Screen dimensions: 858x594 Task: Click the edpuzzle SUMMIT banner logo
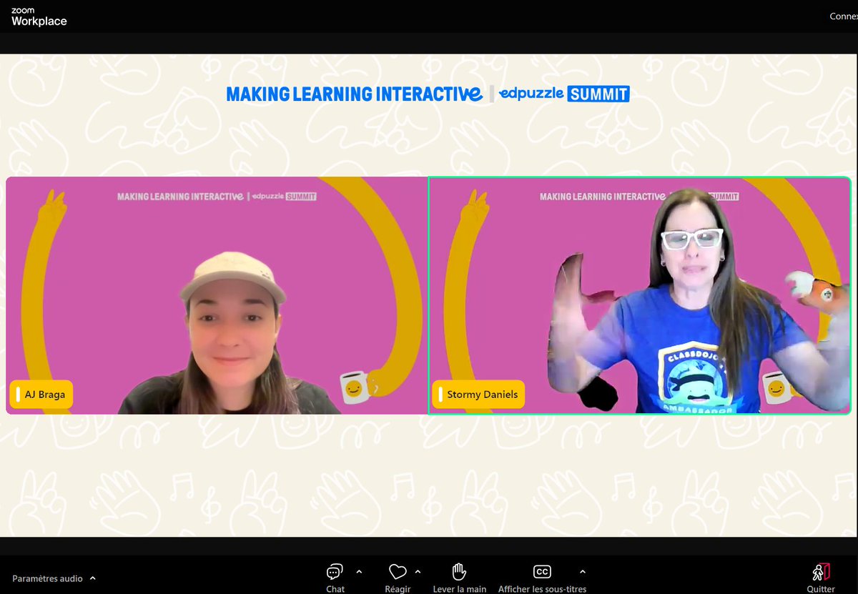pyautogui.click(x=563, y=94)
